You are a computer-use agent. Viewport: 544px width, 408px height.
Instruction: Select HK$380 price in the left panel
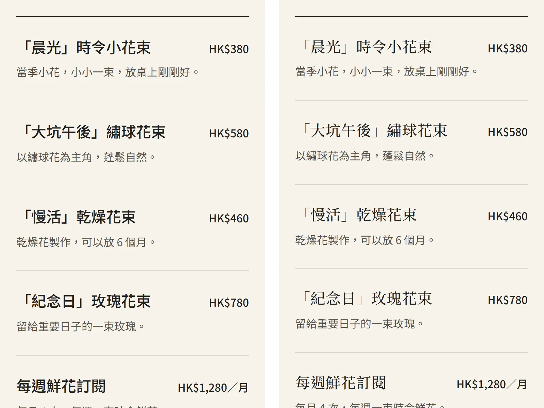point(229,49)
